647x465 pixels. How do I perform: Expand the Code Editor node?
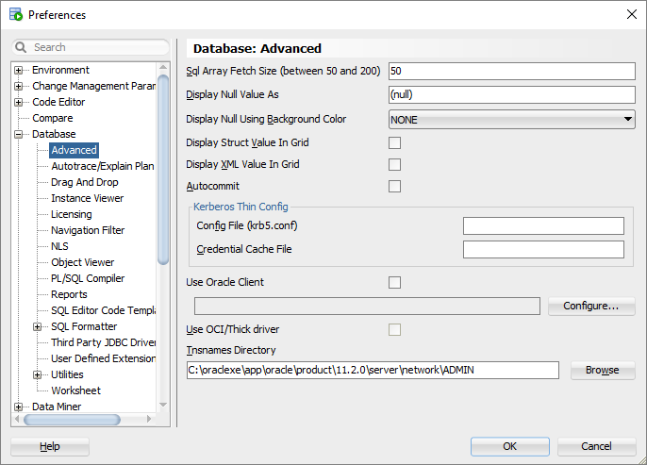(x=19, y=103)
